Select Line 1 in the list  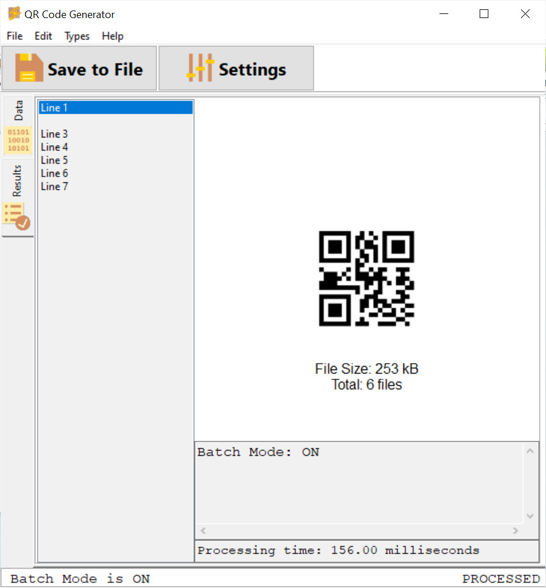(x=116, y=108)
